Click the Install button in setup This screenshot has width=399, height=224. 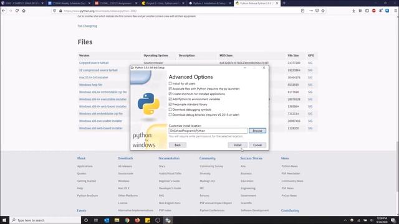point(238,145)
